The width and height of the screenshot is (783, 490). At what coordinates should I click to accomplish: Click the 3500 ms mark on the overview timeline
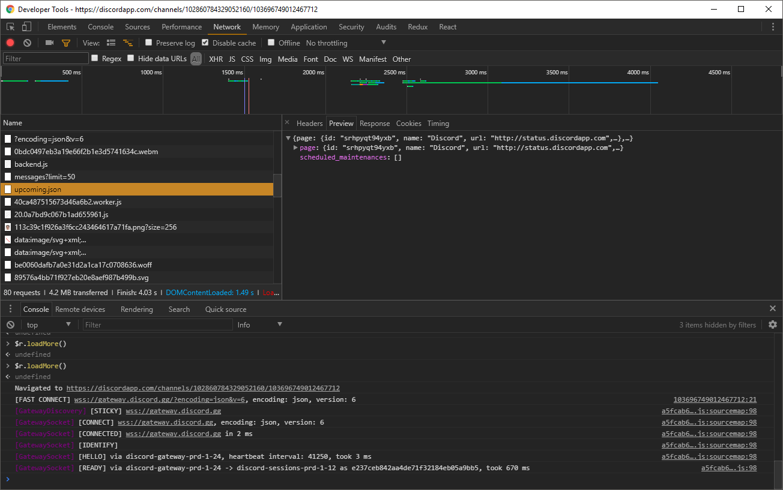[557, 72]
